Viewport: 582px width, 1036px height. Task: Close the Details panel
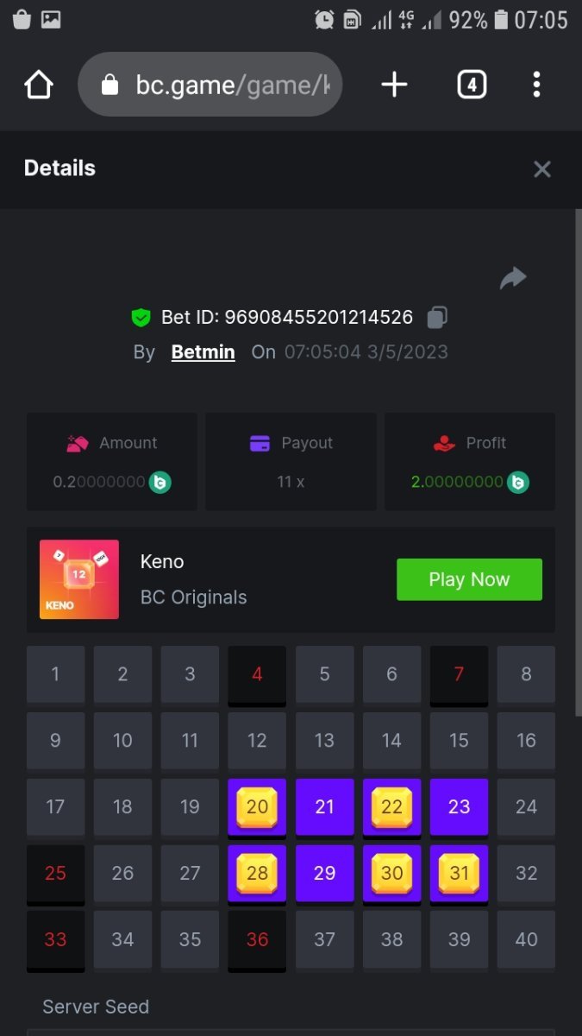coord(541,168)
